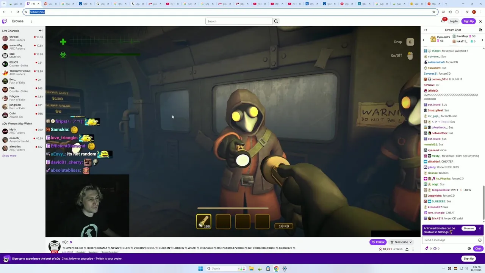Screen dimensions: 485x273
Task: Open the Browse page link
Action: [17, 21]
